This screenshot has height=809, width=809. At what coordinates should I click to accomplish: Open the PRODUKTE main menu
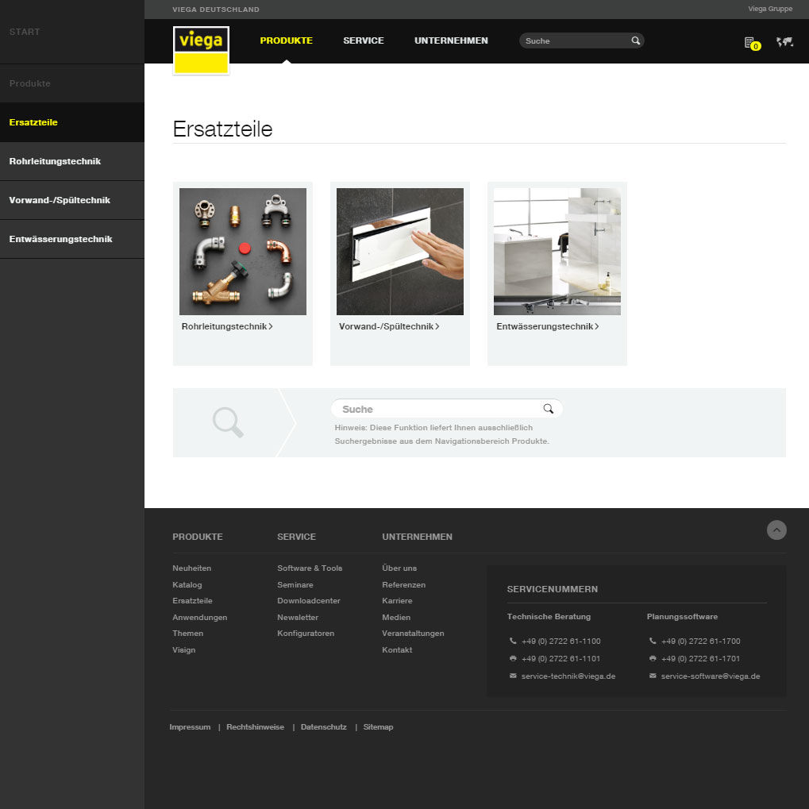pos(287,40)
